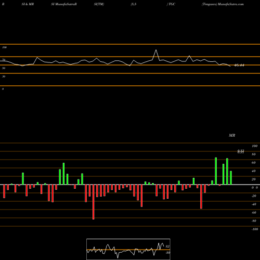Click the 60 label on MR right axis
Image resolution: width=260 pixels, height=260 pixels.
pos(254,163)
